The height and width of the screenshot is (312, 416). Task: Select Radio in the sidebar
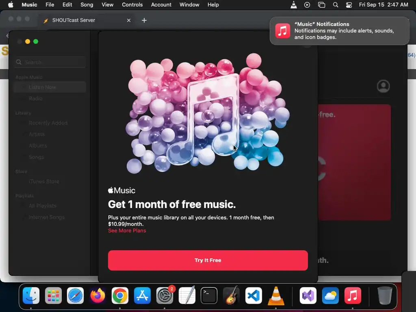coord(50,98)
